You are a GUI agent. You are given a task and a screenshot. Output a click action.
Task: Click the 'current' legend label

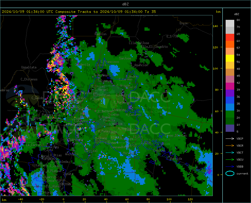[x=242, y=173]
